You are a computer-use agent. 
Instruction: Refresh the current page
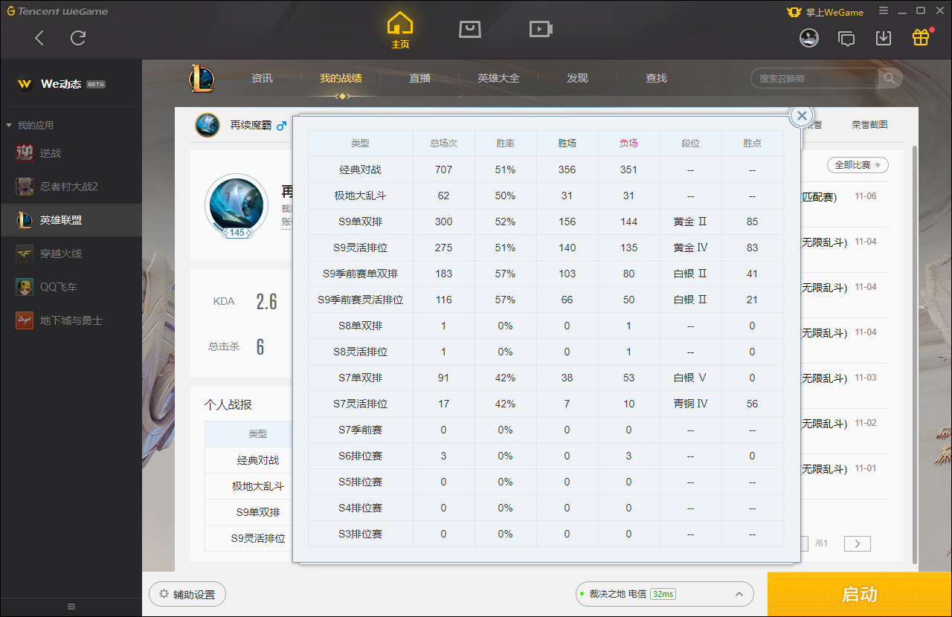pos(78,38)
